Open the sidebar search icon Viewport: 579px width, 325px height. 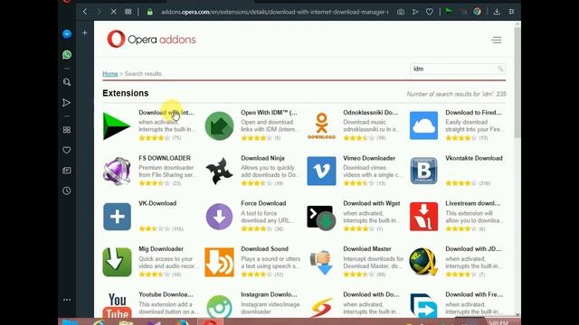click(x=67, y=82)
